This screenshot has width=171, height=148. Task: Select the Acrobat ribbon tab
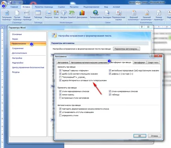116,7
